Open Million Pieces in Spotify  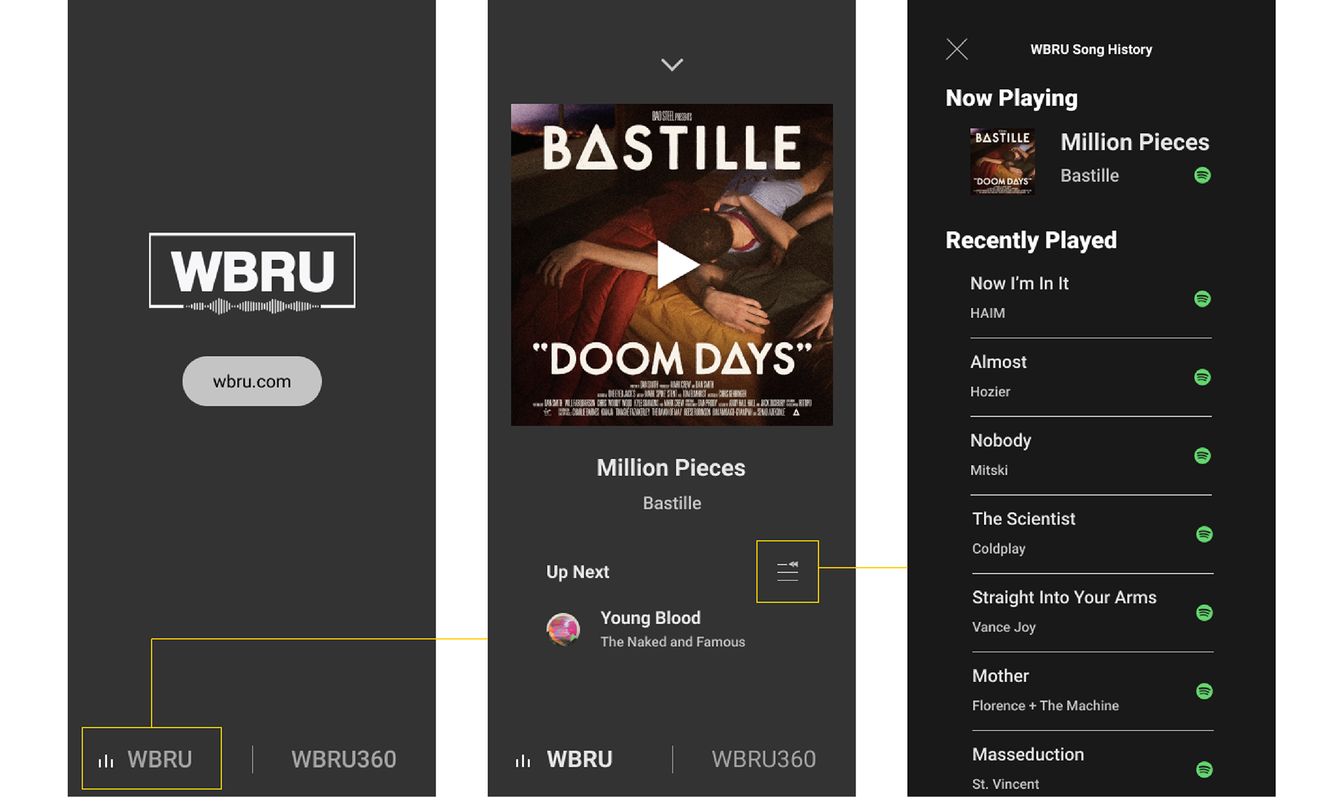pyautogui.click(x=1202, y=175)
